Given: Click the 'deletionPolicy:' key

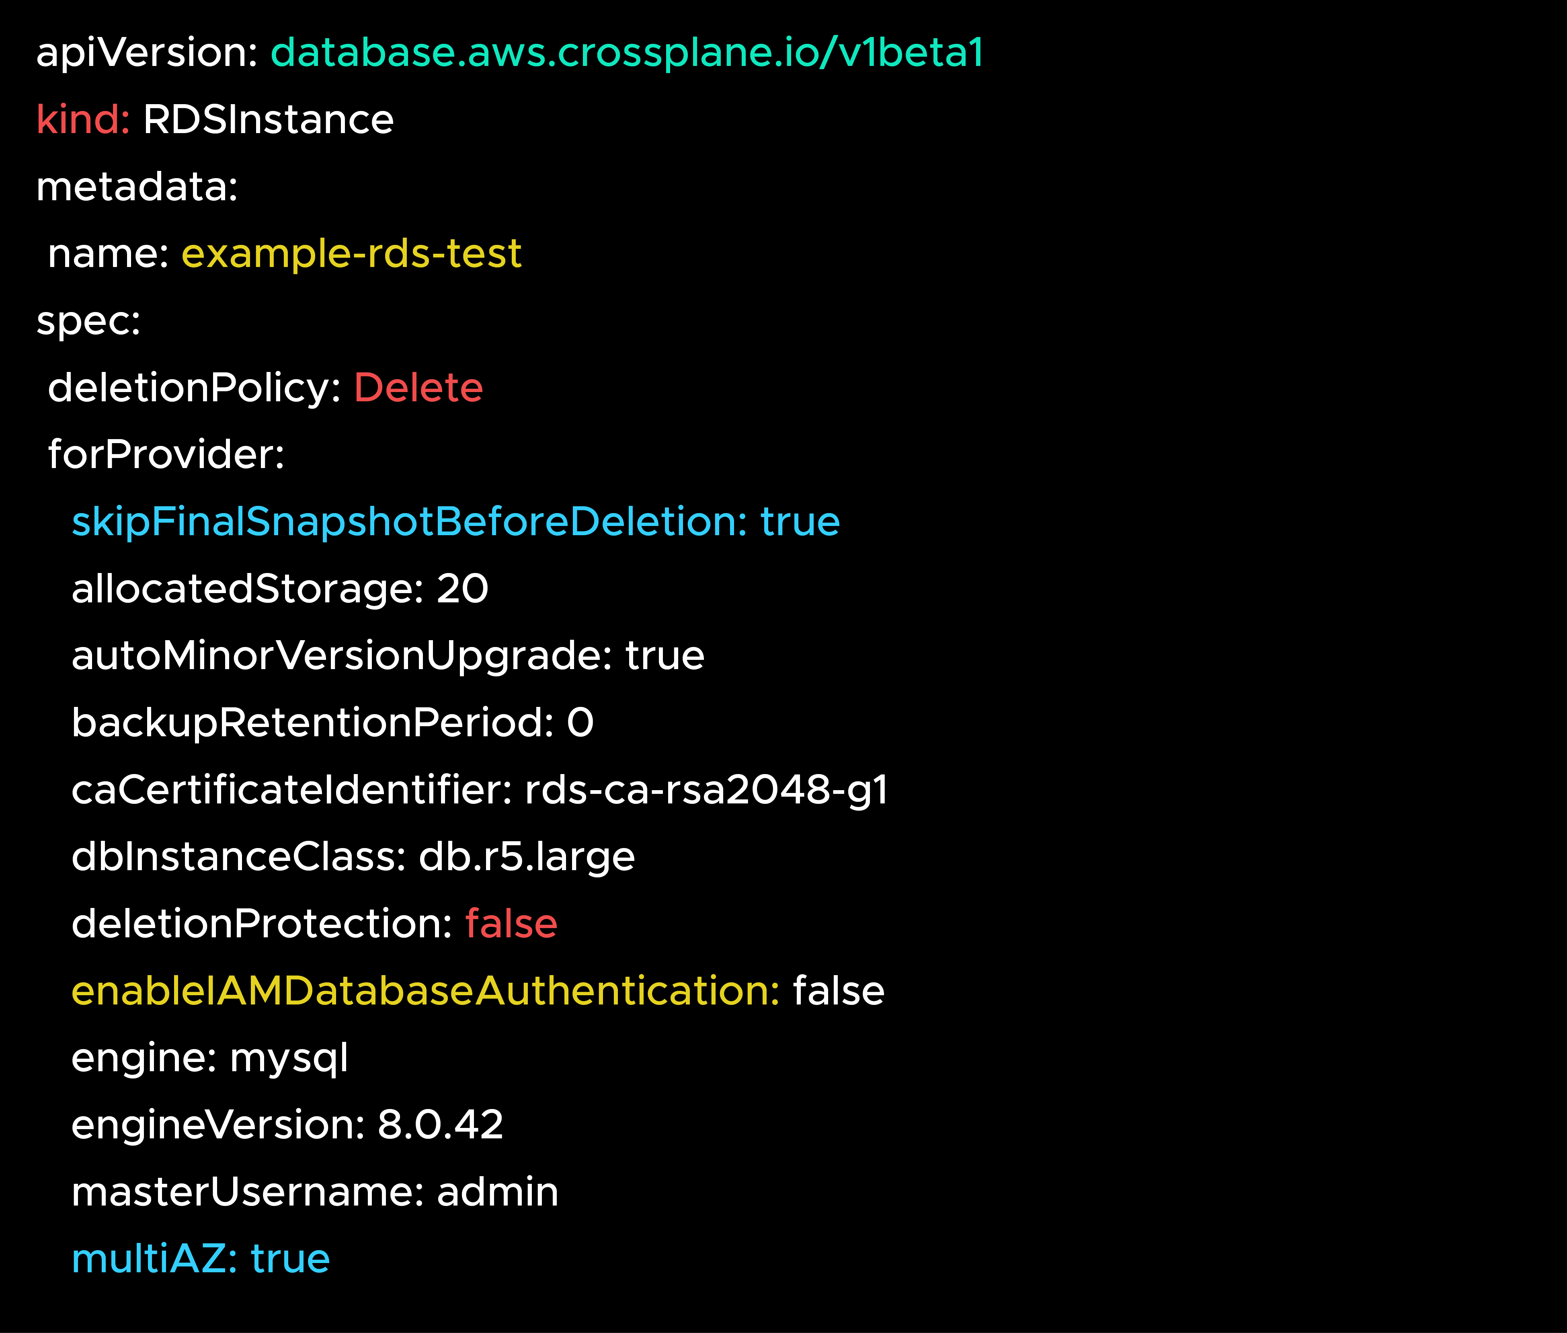Looking at the screenshot, I should (x=195, y=388).
